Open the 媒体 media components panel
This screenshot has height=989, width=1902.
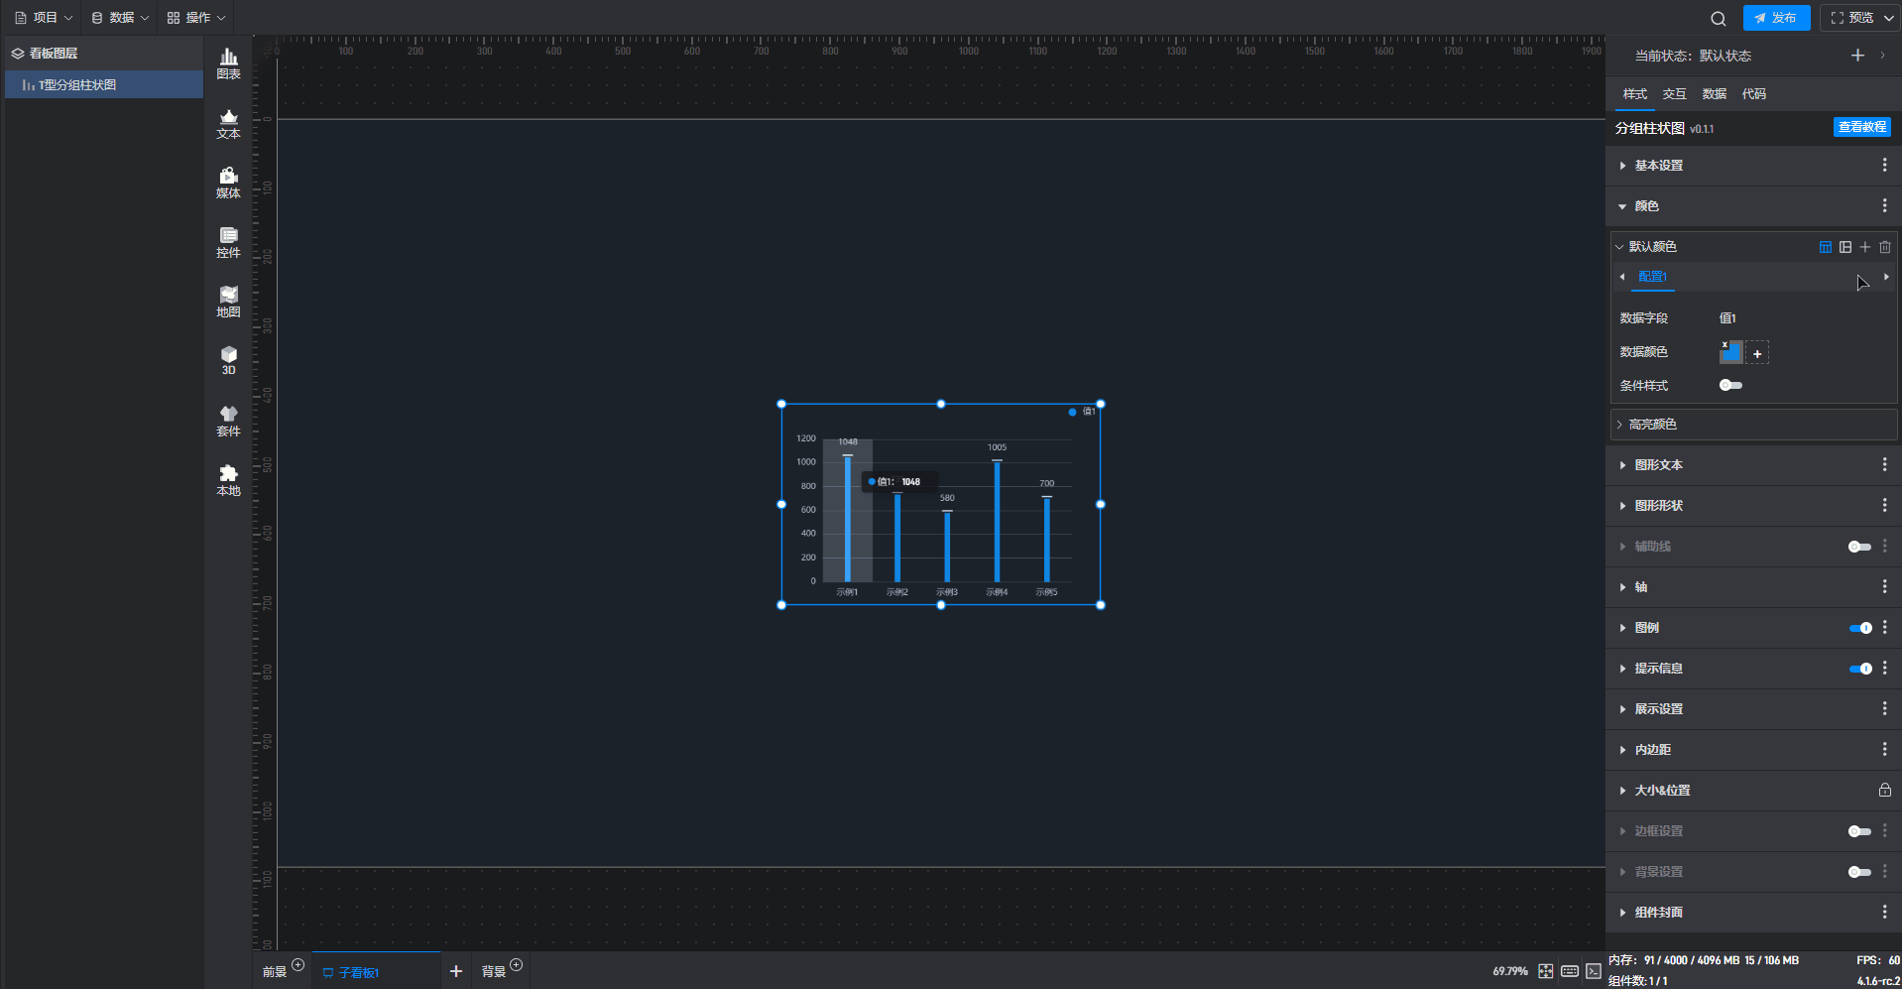tap(228, 183)
